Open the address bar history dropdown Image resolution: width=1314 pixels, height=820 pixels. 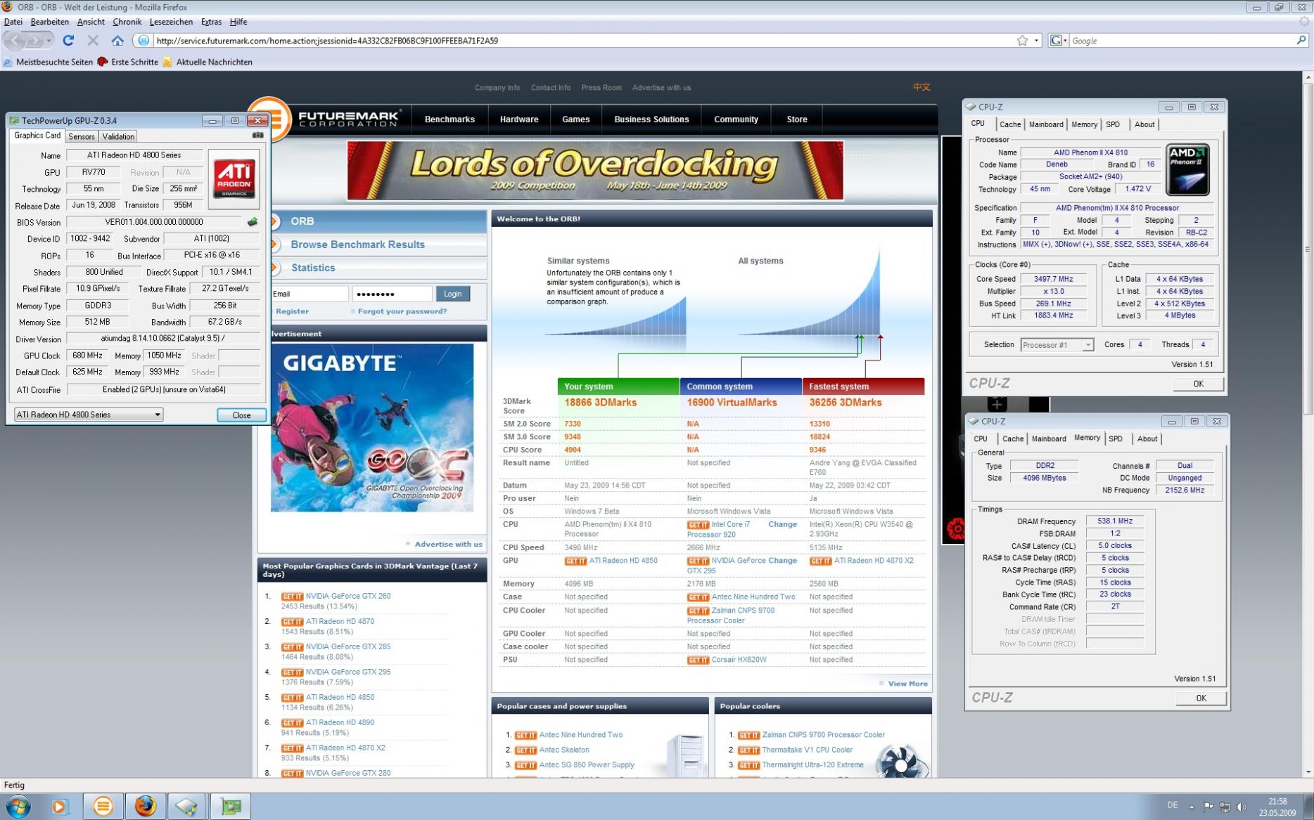click(1036, 41)
